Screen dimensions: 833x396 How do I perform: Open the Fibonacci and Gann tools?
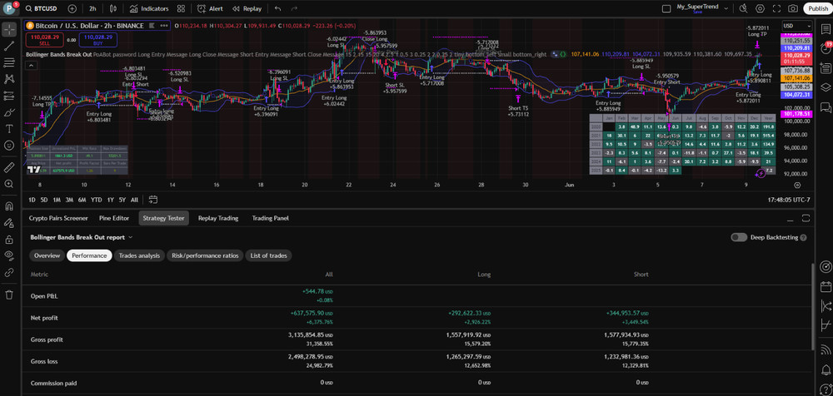pos(9,62)
